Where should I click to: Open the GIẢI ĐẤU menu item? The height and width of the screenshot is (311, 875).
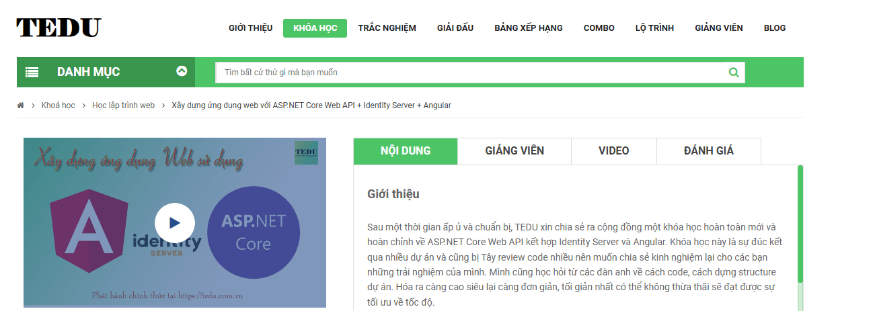[455, 28]
